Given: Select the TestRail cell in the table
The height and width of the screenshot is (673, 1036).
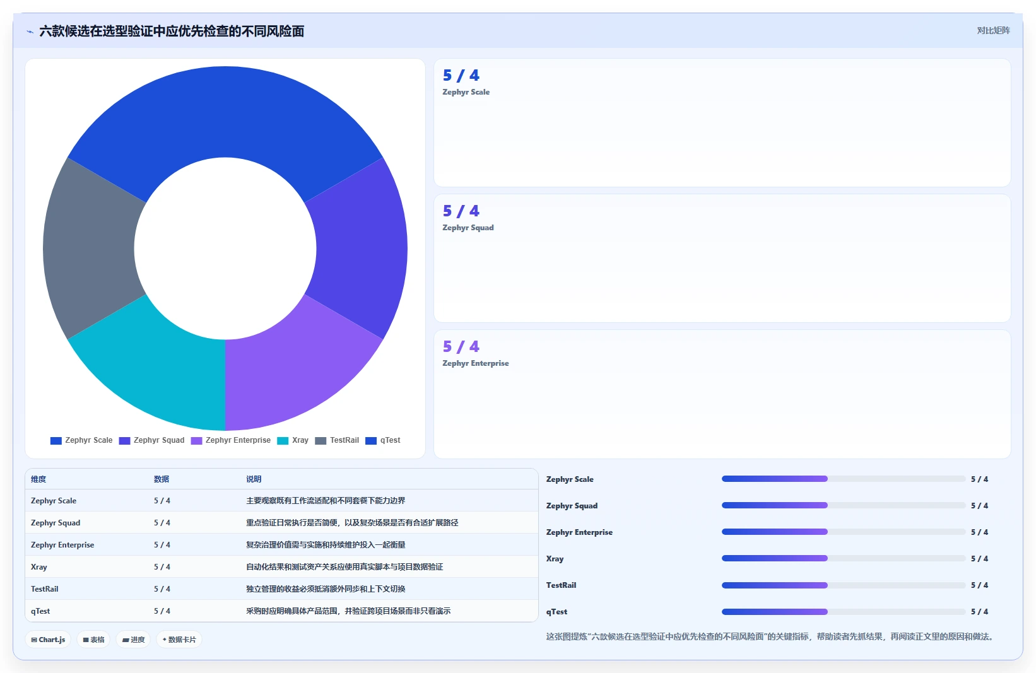Looking at the screenshot, I should click(45, 589).
